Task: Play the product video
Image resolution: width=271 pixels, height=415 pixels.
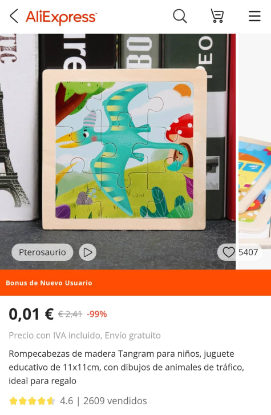Action: [x=88, y=252]
